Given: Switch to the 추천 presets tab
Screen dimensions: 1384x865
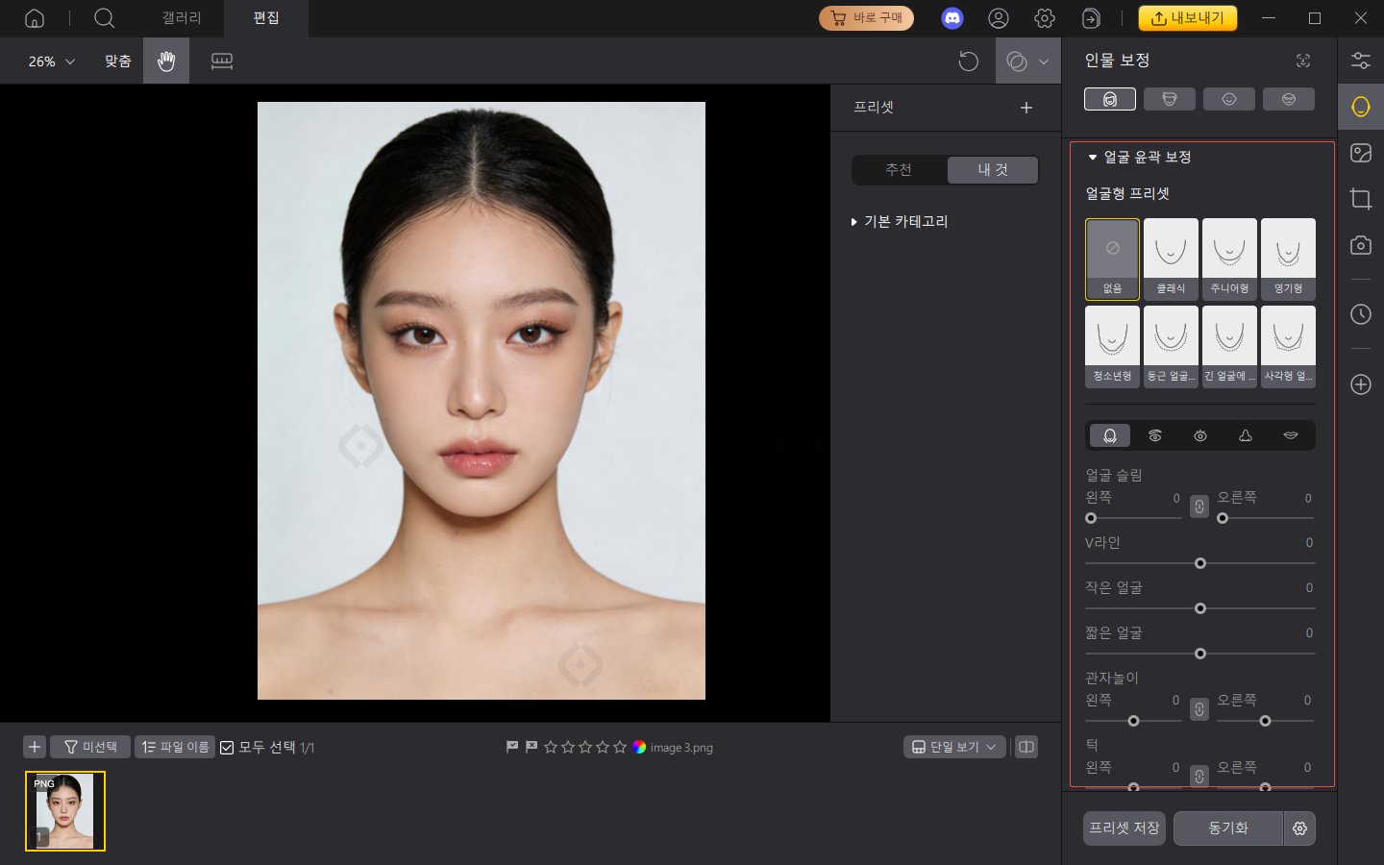Looking at the screenshot, I should coord(899,169).
